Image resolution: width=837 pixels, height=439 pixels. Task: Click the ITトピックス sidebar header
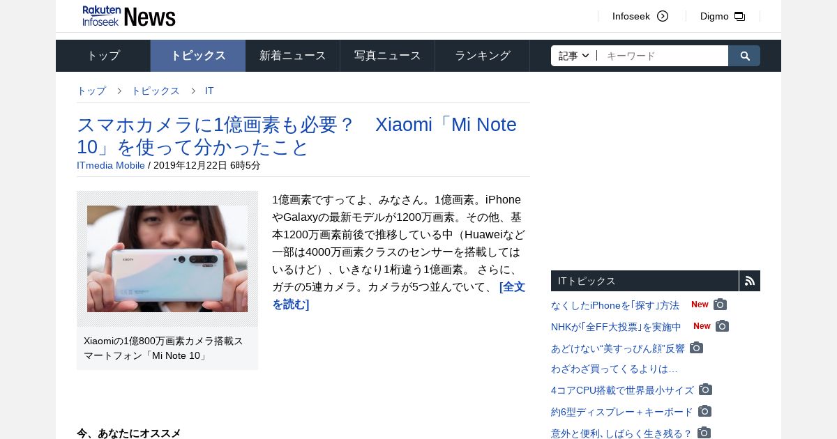pos(644,281)
